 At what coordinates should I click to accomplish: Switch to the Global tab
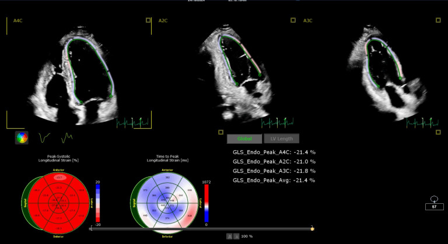pos(244,139)
